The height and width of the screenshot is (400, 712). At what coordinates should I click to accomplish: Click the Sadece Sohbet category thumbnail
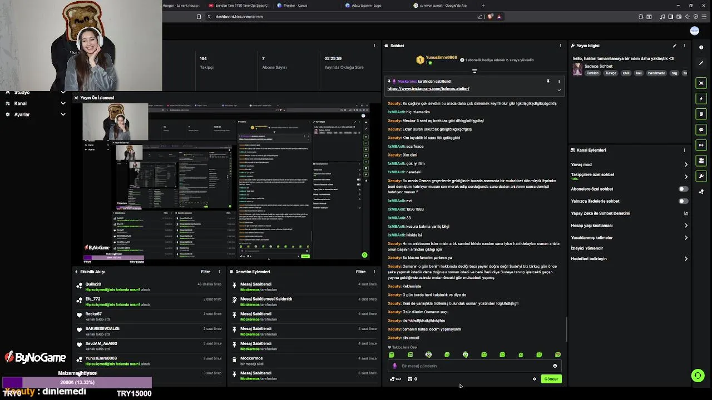point(577,69)
